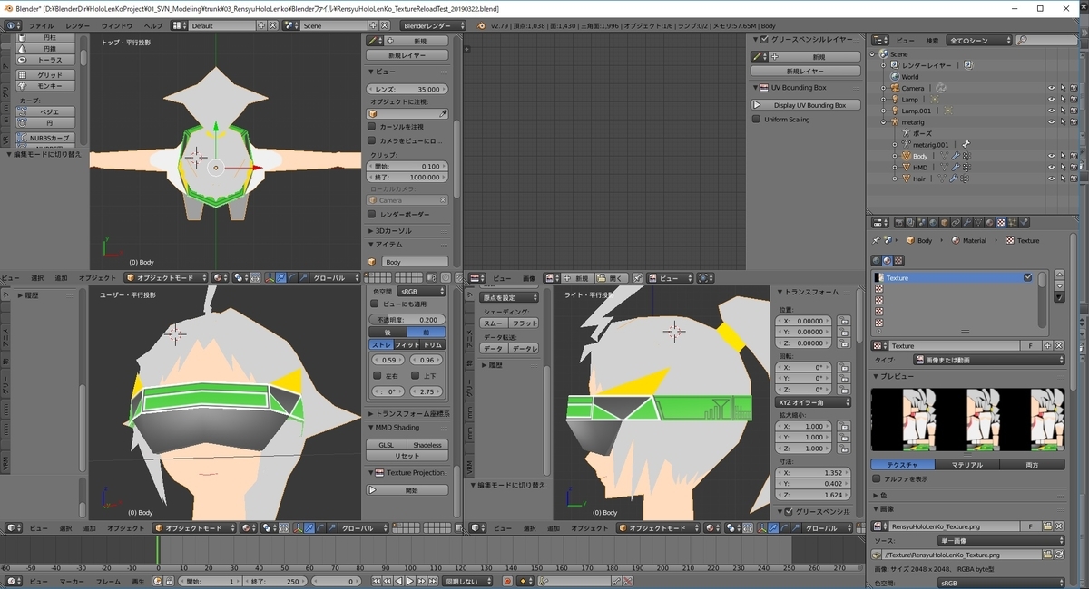The height and width of the screenshot is (589, 1089).
Task: Open the Render menu in top bar
Action: [x=78, y=25]
